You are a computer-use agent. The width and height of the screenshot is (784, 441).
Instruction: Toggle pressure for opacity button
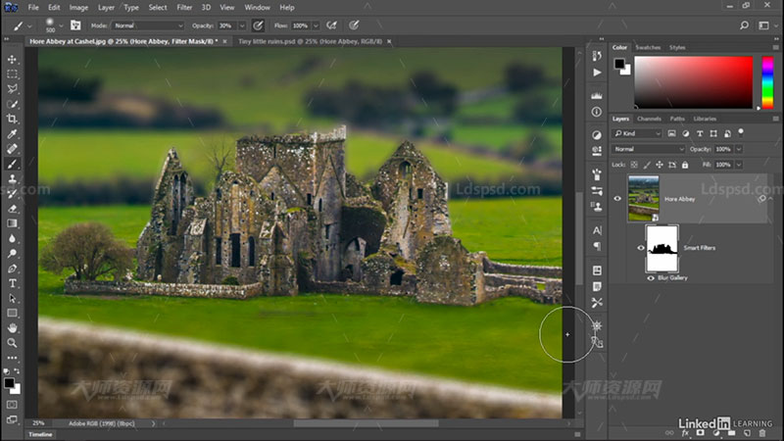[258, 25]
